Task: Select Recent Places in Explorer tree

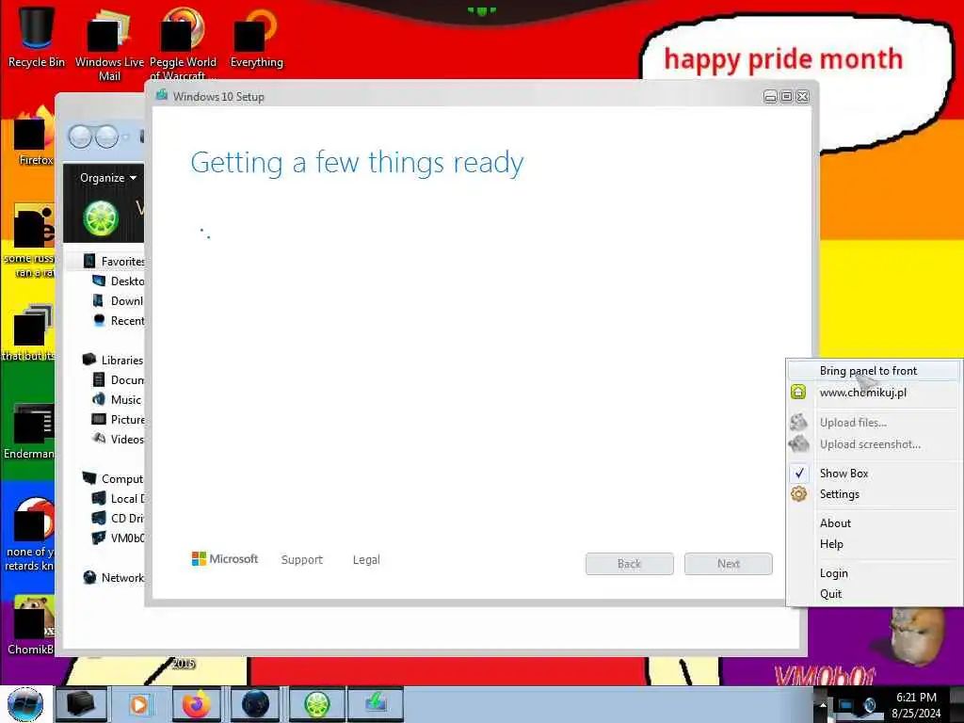Action: coord(118,320)
